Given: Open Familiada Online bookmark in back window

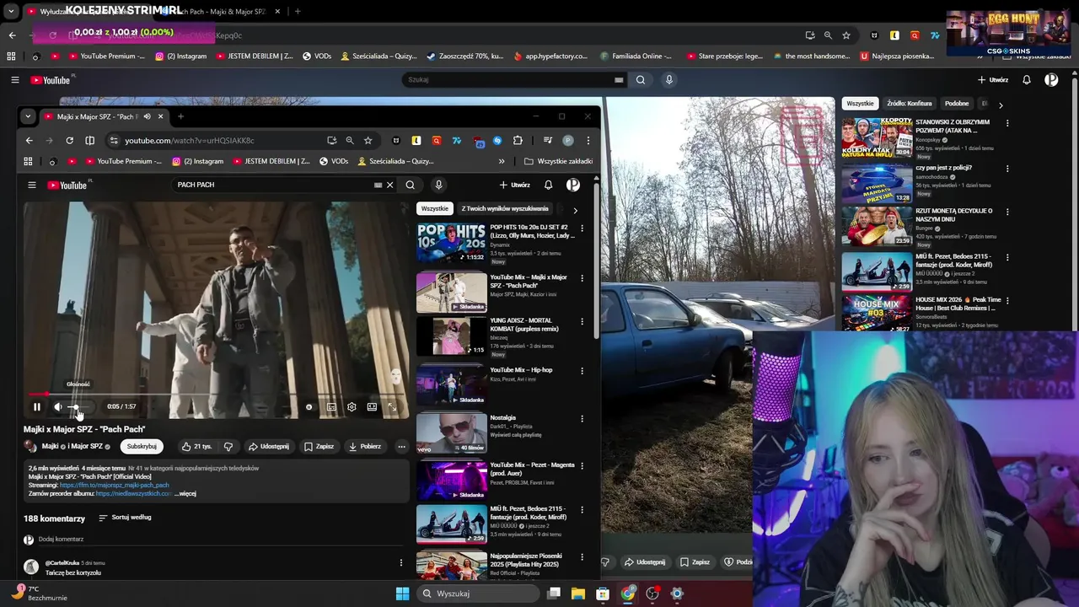Looking at the screenshot, I should pos(636,56).
